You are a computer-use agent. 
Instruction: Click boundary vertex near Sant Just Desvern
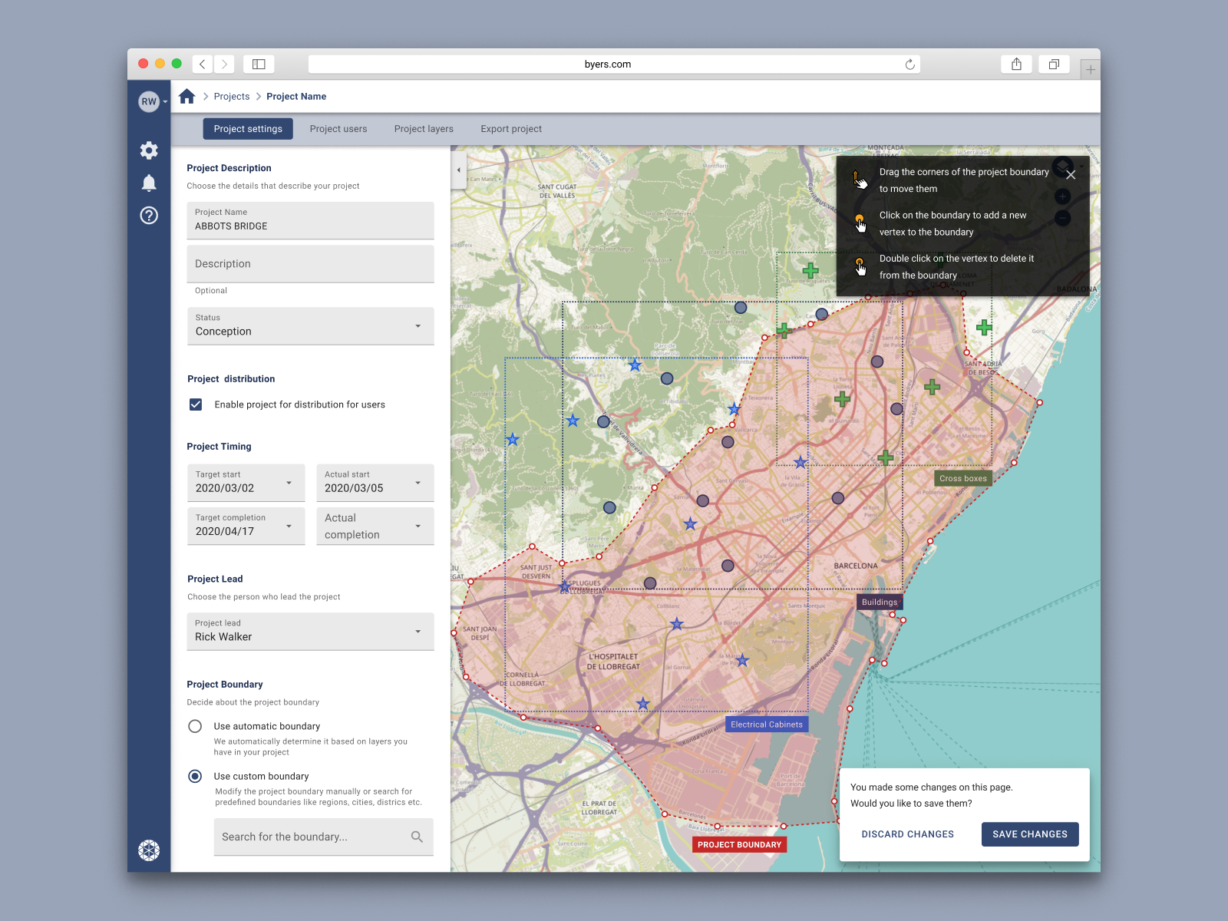tap(533, 547)
